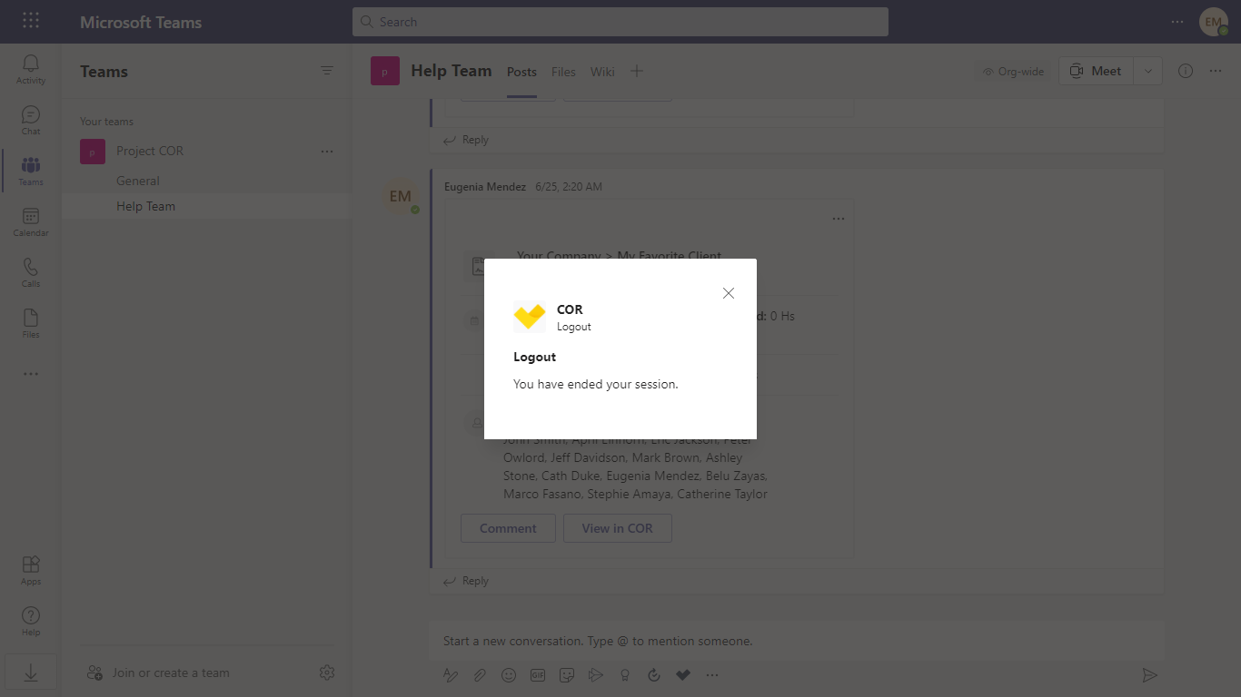
Task: Expand the Meet dropdown arrow
Action: pyautogui.click(x=1147, y=71)
